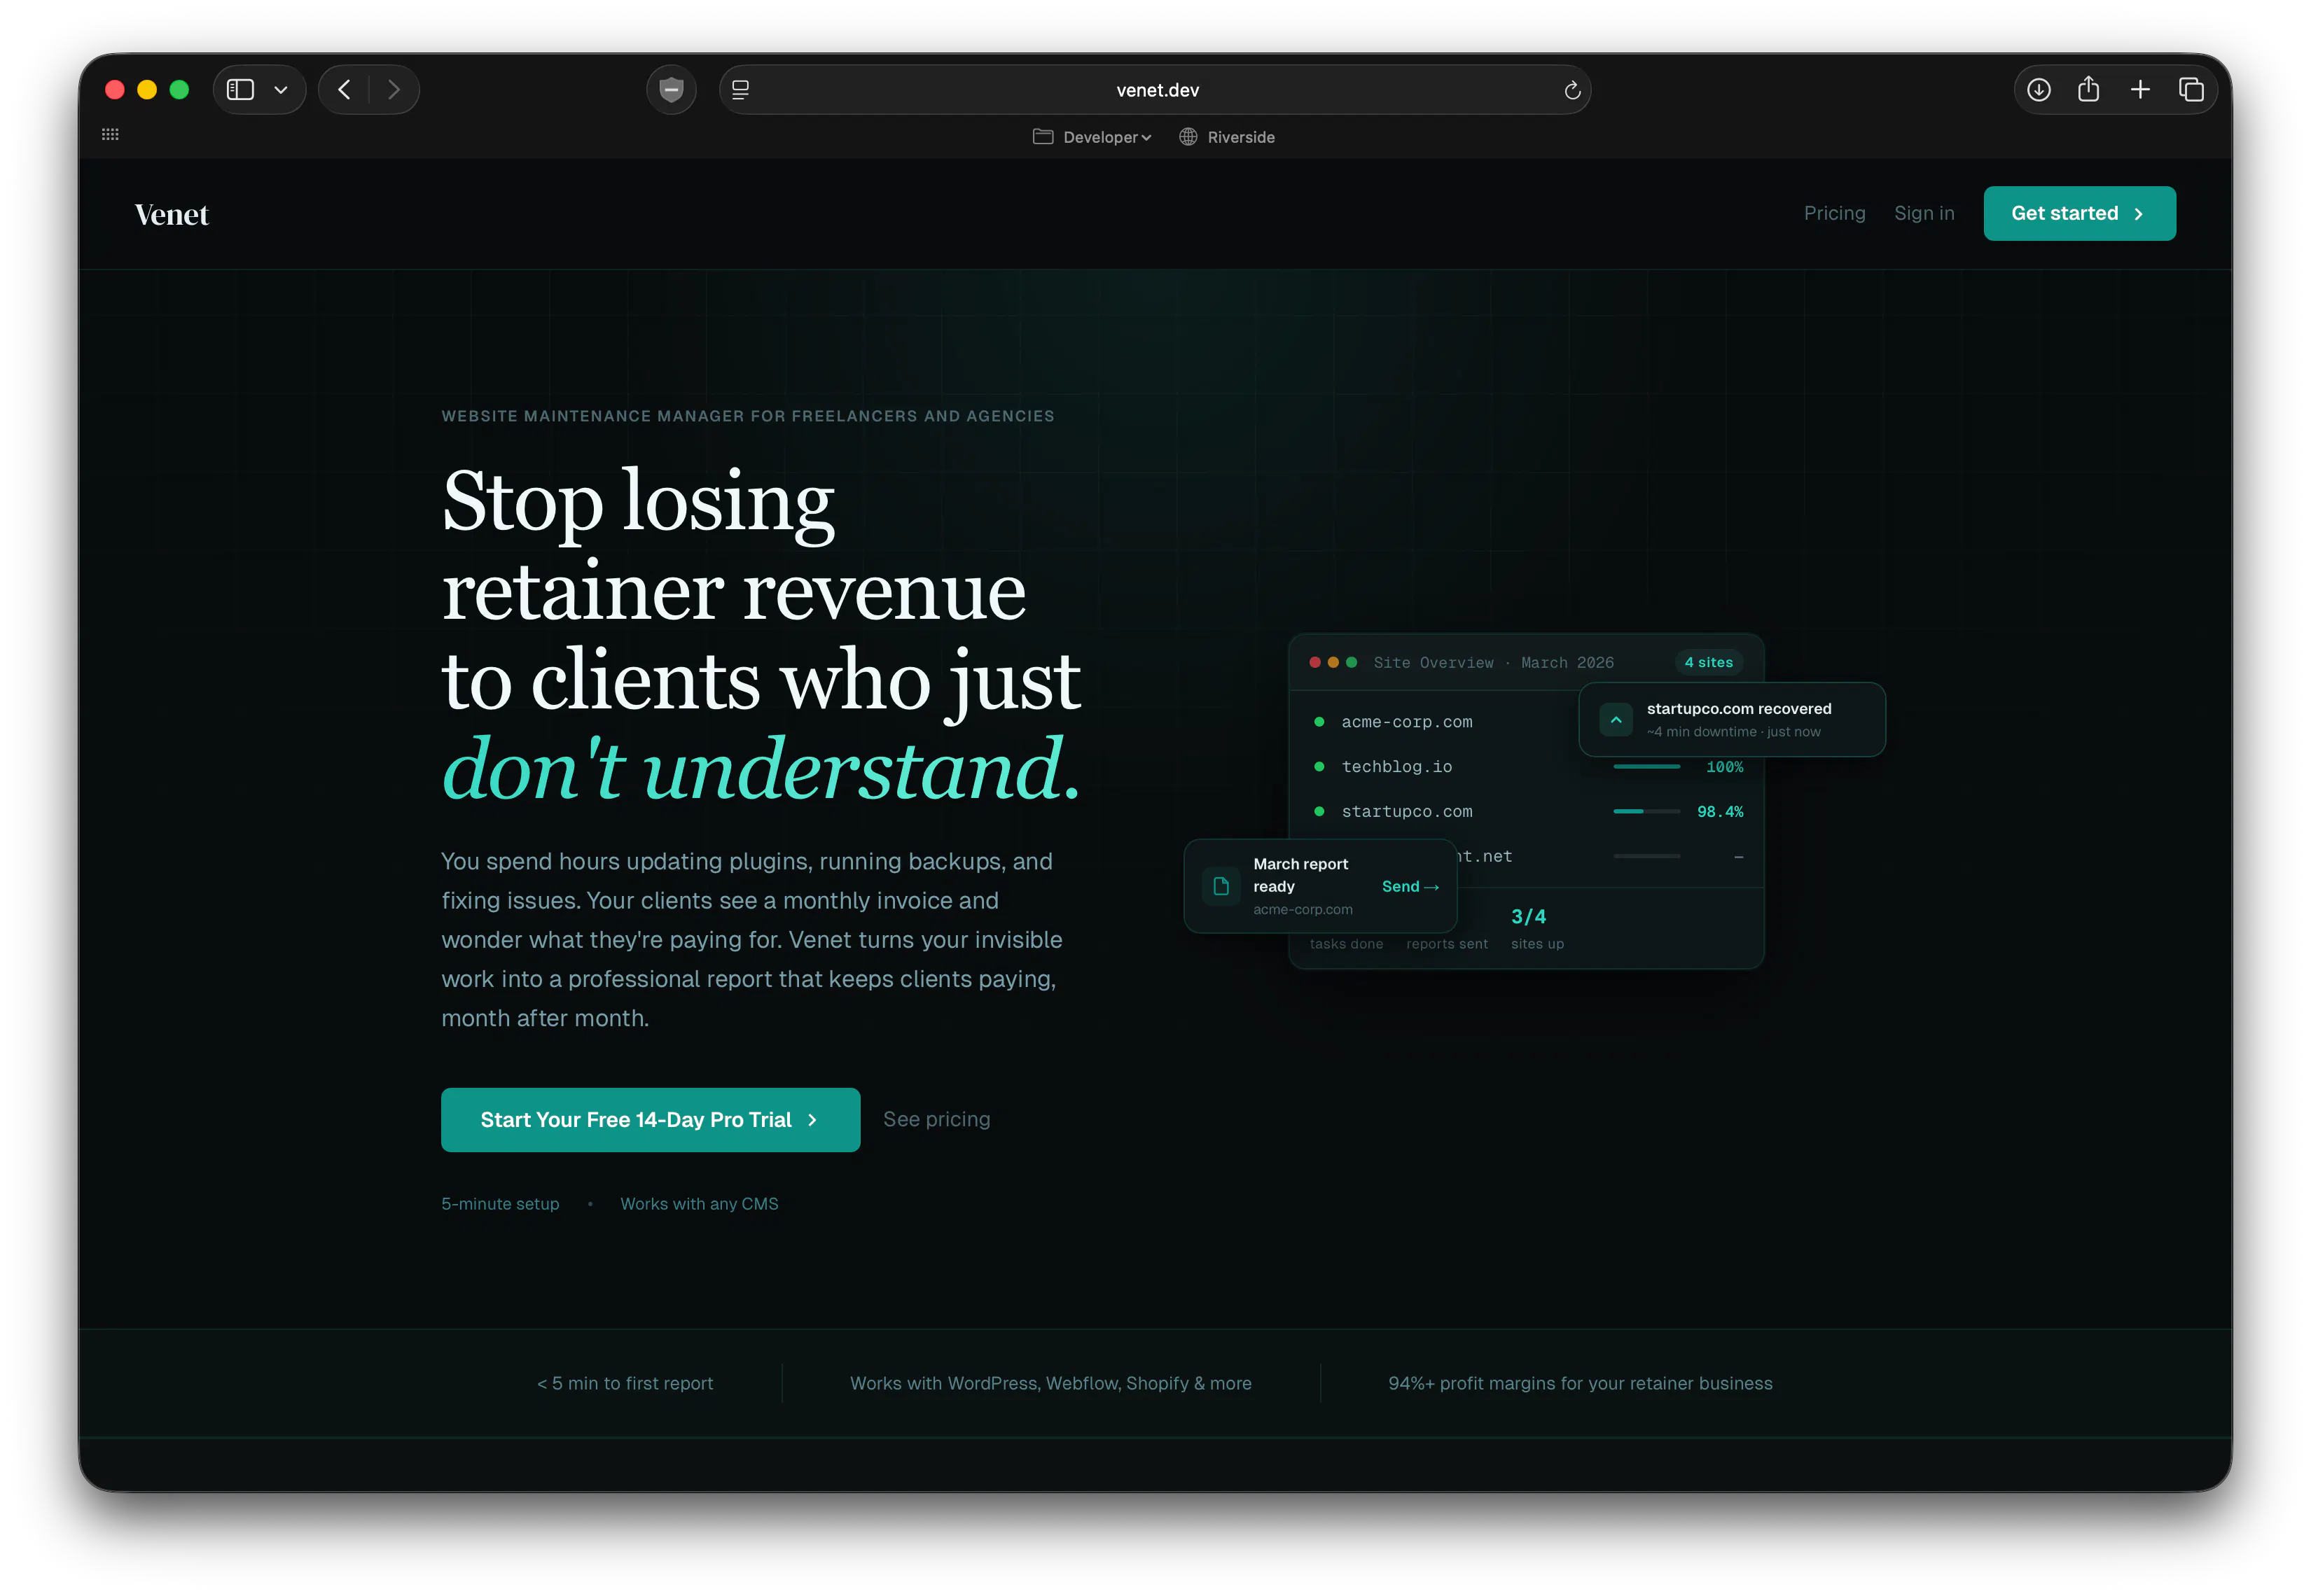Open the sidebar options dropdown arrow
This screenshot has height=1596, width=2311.
coord(281,90)
